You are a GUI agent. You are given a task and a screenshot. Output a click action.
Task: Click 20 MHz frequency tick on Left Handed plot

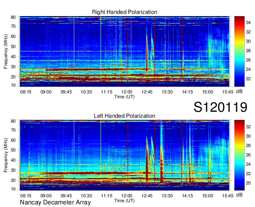[x=13, y=180]
